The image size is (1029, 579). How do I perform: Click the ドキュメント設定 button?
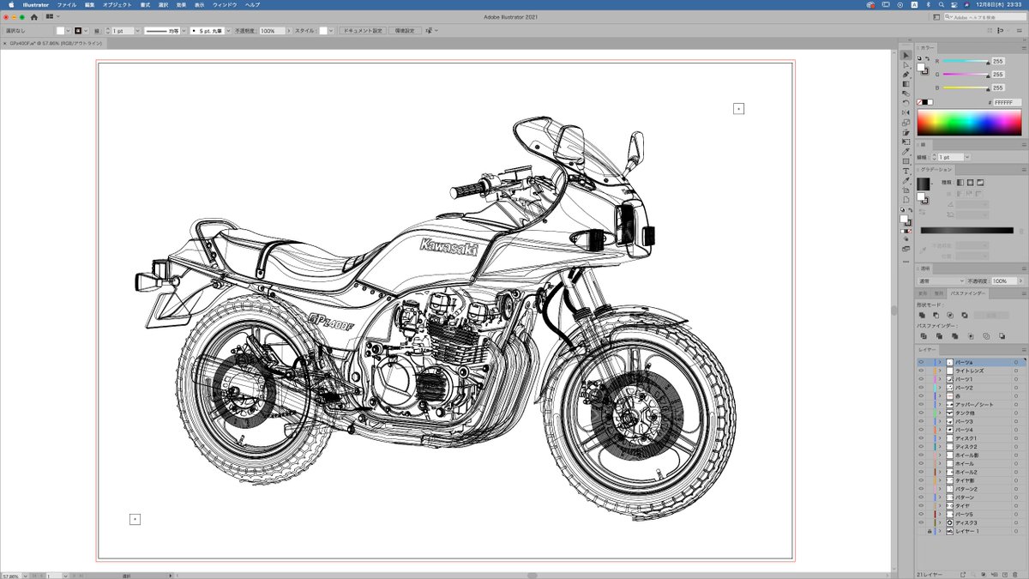362,30
